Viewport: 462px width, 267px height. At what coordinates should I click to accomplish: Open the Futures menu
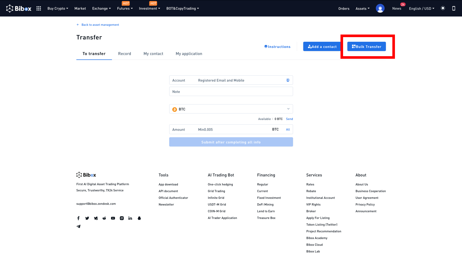click(x=125, y=9)
